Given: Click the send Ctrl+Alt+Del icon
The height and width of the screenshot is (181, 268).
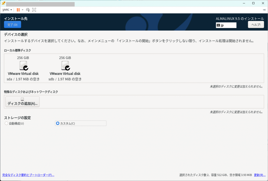Looking at the screenshot, I should pos(28,10).
